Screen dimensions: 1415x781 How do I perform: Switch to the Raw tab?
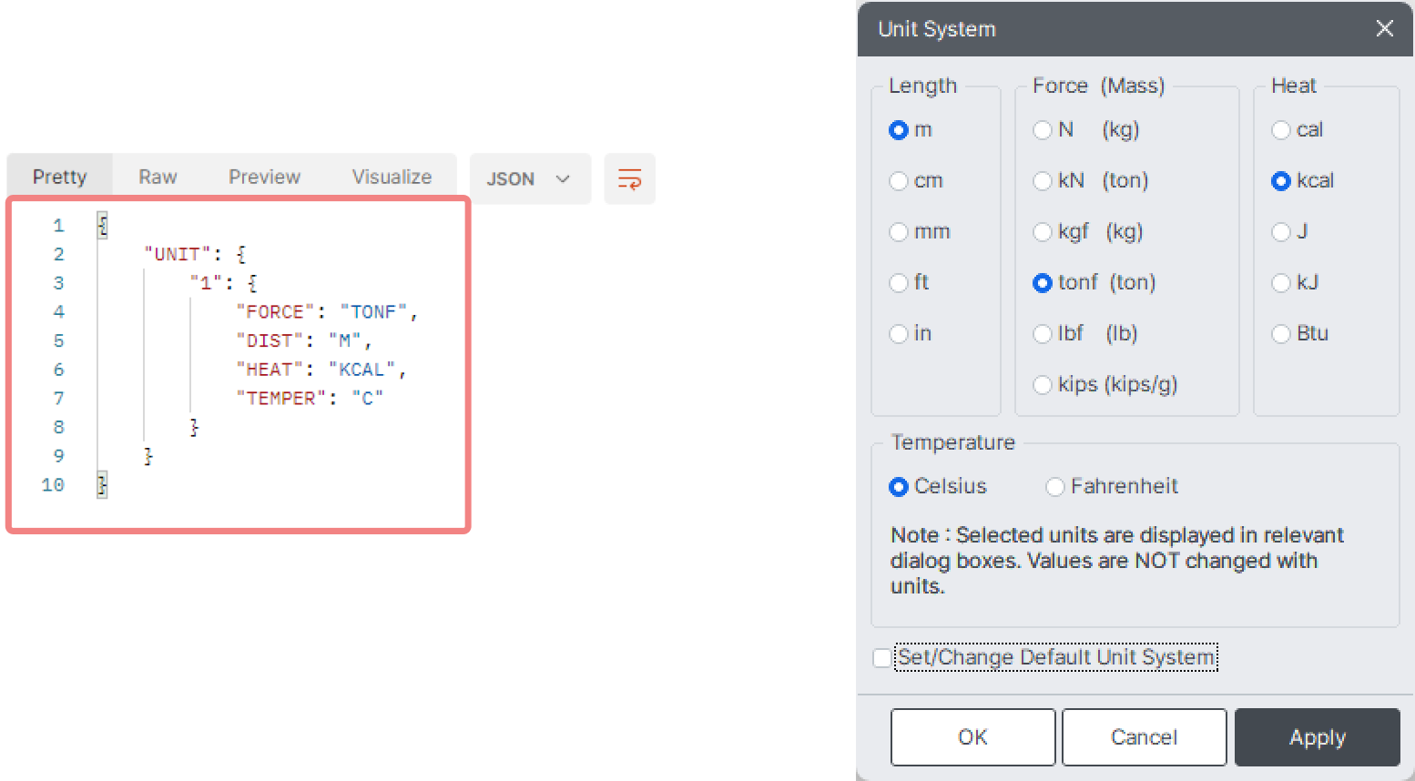tap(158, 177)
